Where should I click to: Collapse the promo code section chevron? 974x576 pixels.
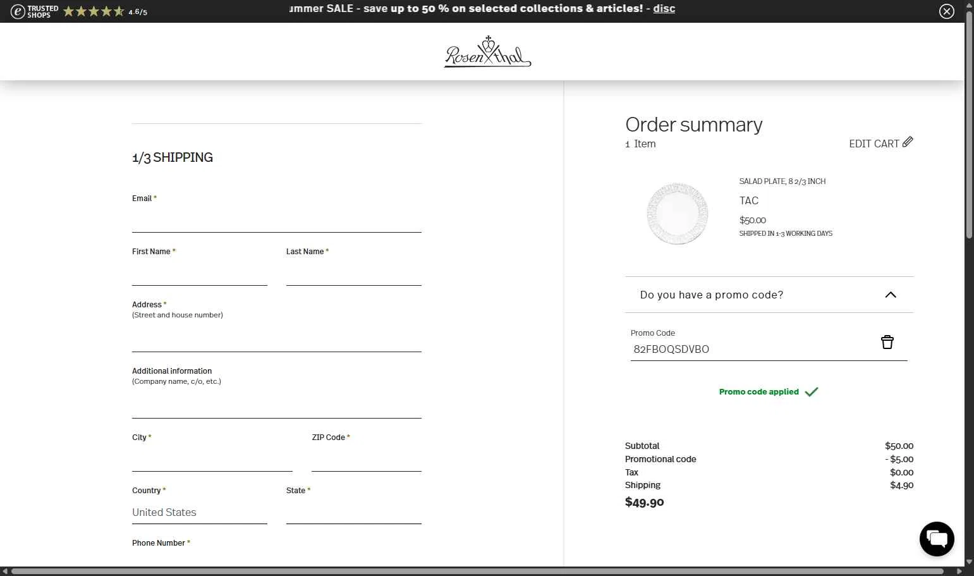(891, 295)
